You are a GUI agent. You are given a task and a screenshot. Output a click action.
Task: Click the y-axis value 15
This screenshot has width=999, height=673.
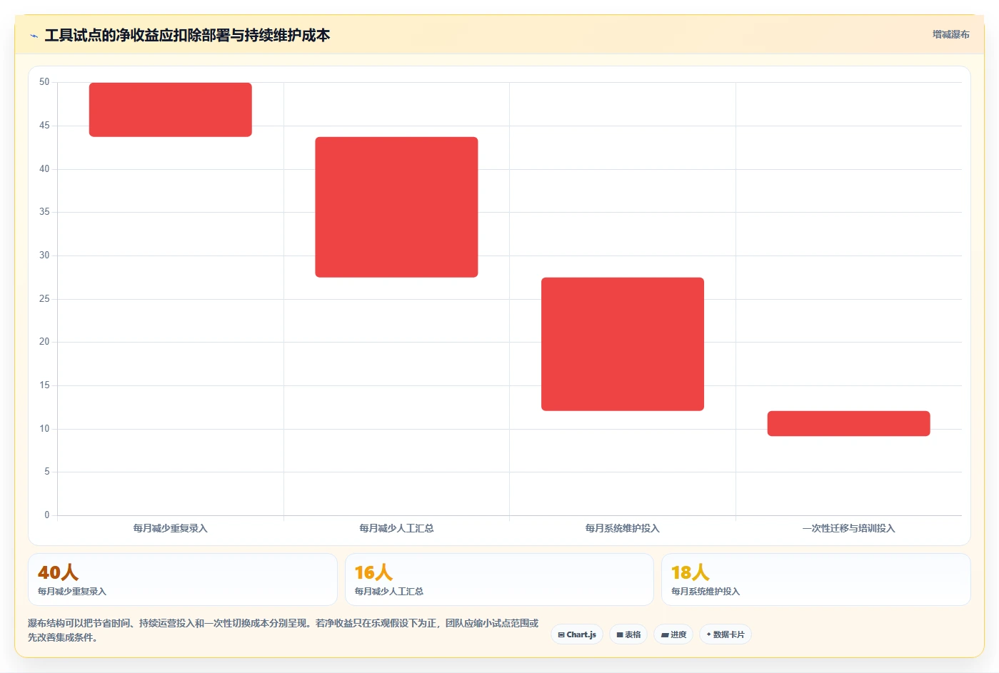[44, 385]
